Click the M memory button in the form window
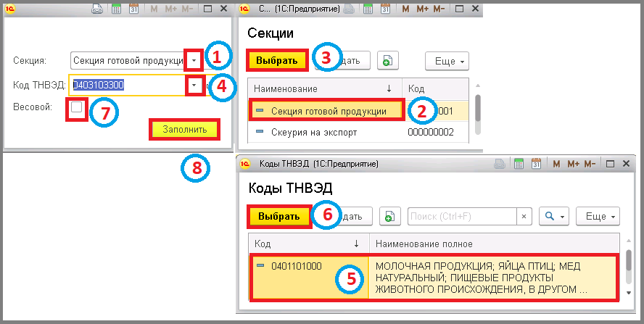Screen dimensions: 644x324 pos(154,9)
